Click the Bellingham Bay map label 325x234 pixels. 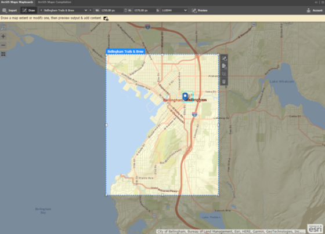point(43,211)
